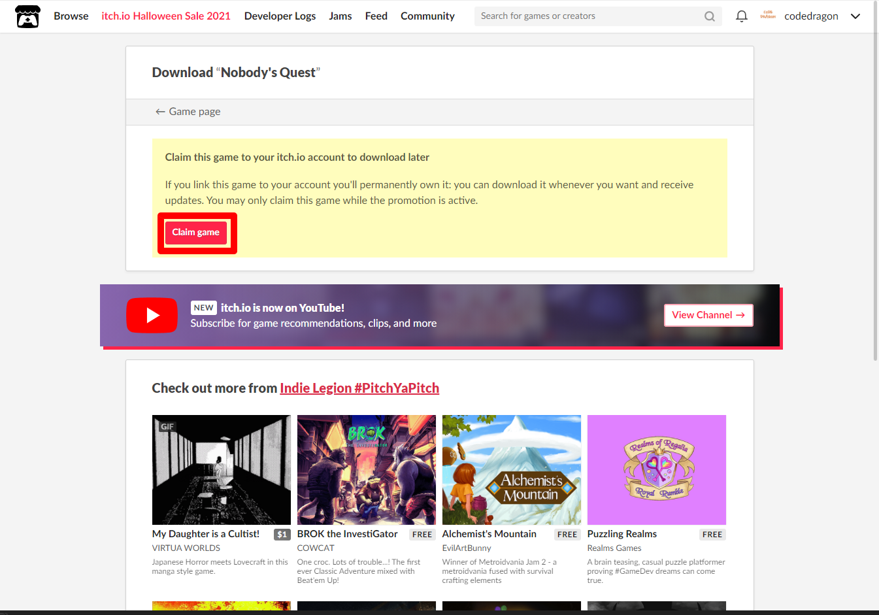Click FREE tag on BROK the InvestiGator
Screen dimensions: 879x615
coord(422,535)
